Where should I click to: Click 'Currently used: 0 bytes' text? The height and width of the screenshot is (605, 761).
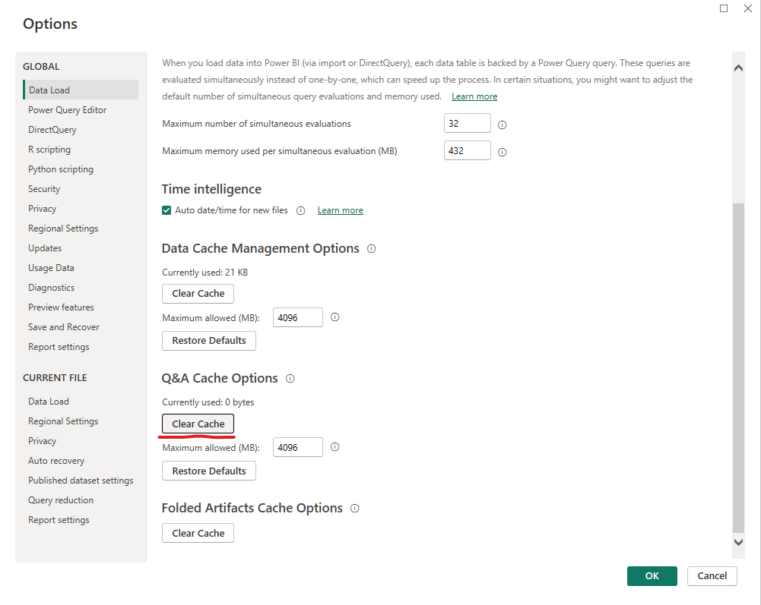point(208,402)
